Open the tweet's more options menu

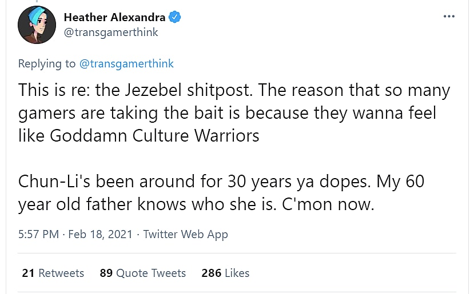[449, 16]
